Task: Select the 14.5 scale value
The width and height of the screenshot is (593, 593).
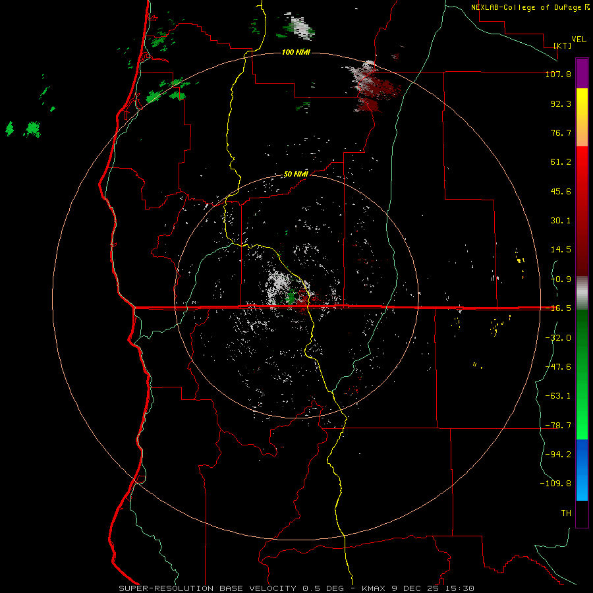Action: [x=561, y=250]
